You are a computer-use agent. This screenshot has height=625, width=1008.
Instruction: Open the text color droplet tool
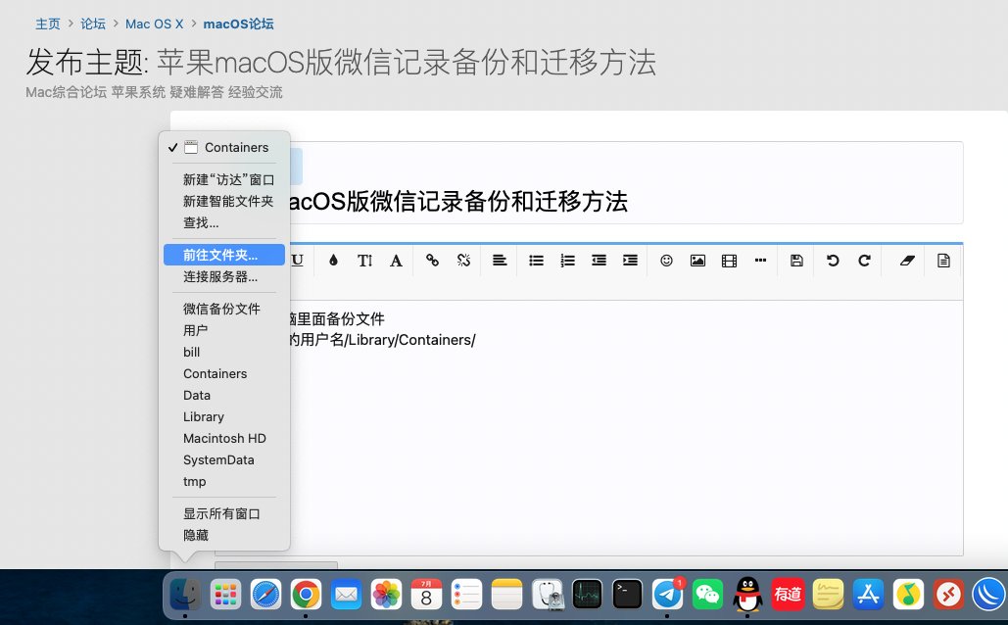coord(333,261)
